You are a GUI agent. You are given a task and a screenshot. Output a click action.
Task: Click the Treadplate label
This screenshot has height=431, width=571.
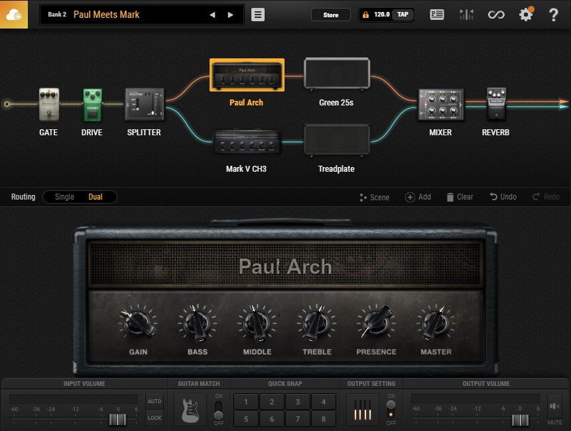click(x=336, y=169)
